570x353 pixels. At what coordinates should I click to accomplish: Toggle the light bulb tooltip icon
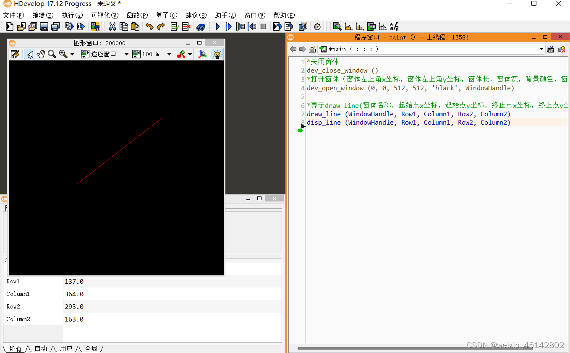tap(217, 54)
